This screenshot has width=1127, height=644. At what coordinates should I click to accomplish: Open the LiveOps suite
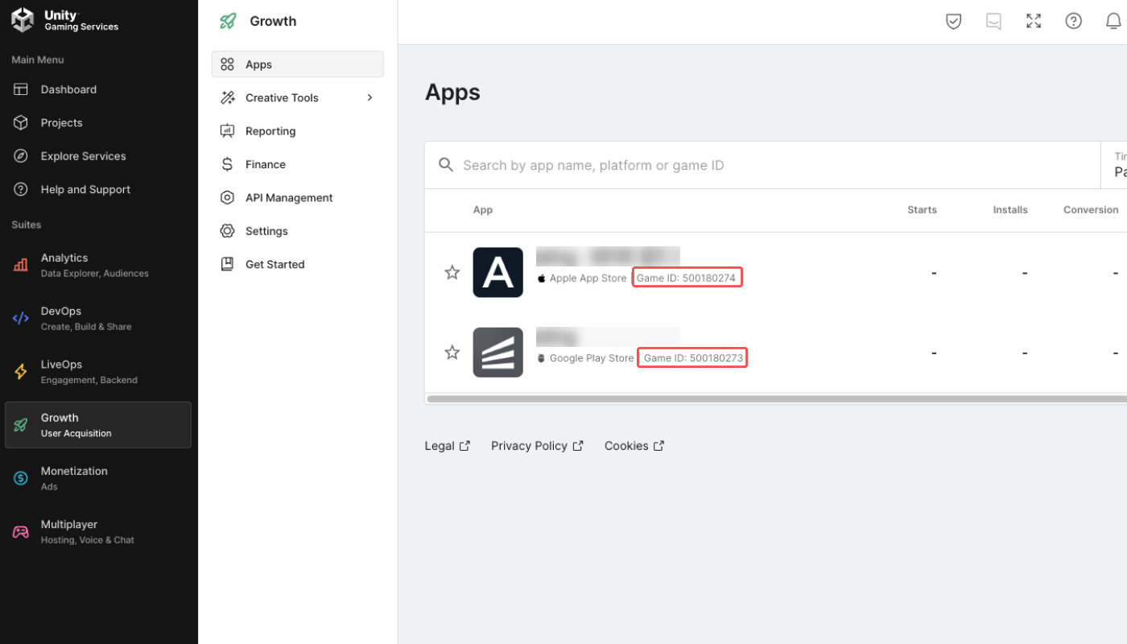tap(98, 371)
